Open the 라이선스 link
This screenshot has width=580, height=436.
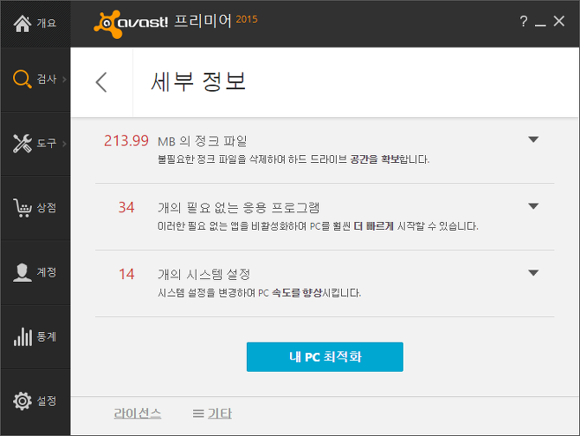(x=138, y=413)
